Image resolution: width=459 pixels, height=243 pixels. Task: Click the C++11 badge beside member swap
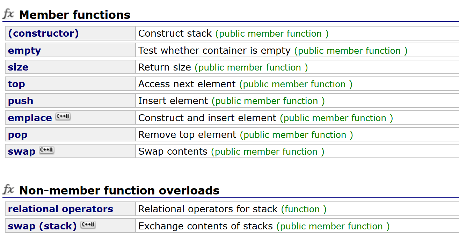click(46, 150)
